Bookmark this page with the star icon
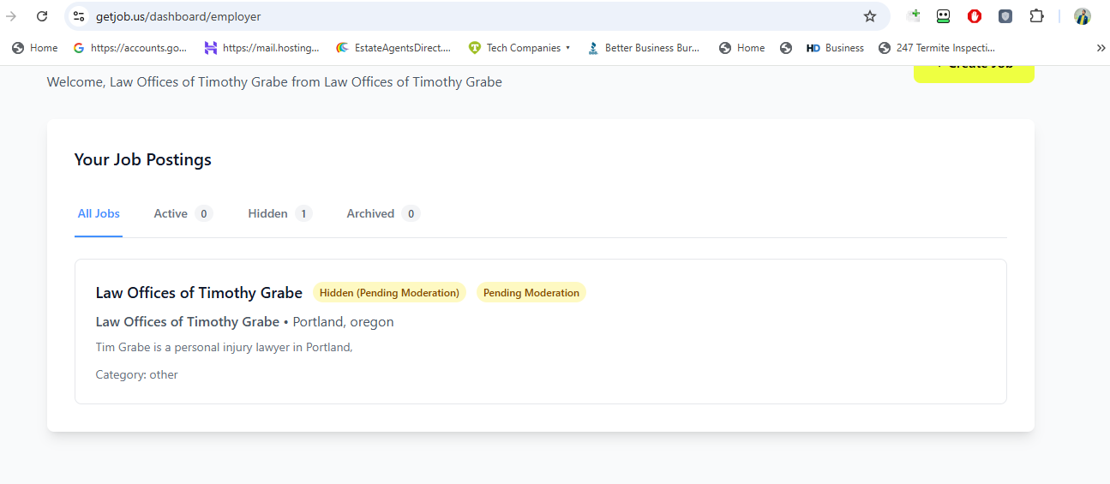 coord(870,16)
